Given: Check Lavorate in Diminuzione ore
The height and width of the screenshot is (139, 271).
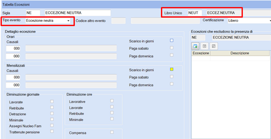Looking at the screenshot, I should click(112, 107).
